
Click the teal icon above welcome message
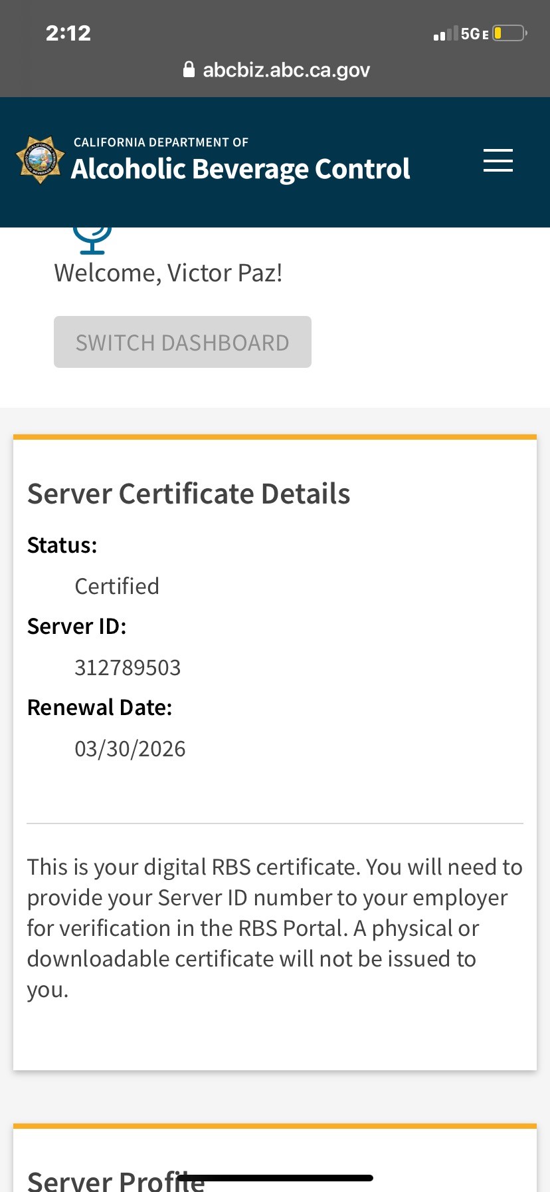tap(92, 240)
